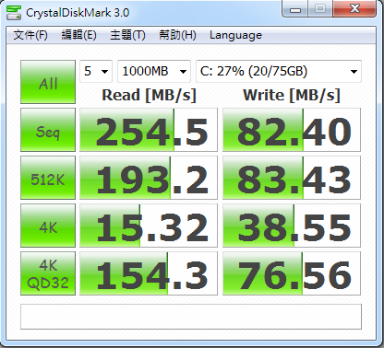Click the Seq write result 82.40
This screenshot has width=384, height=348.
point(292,130)
